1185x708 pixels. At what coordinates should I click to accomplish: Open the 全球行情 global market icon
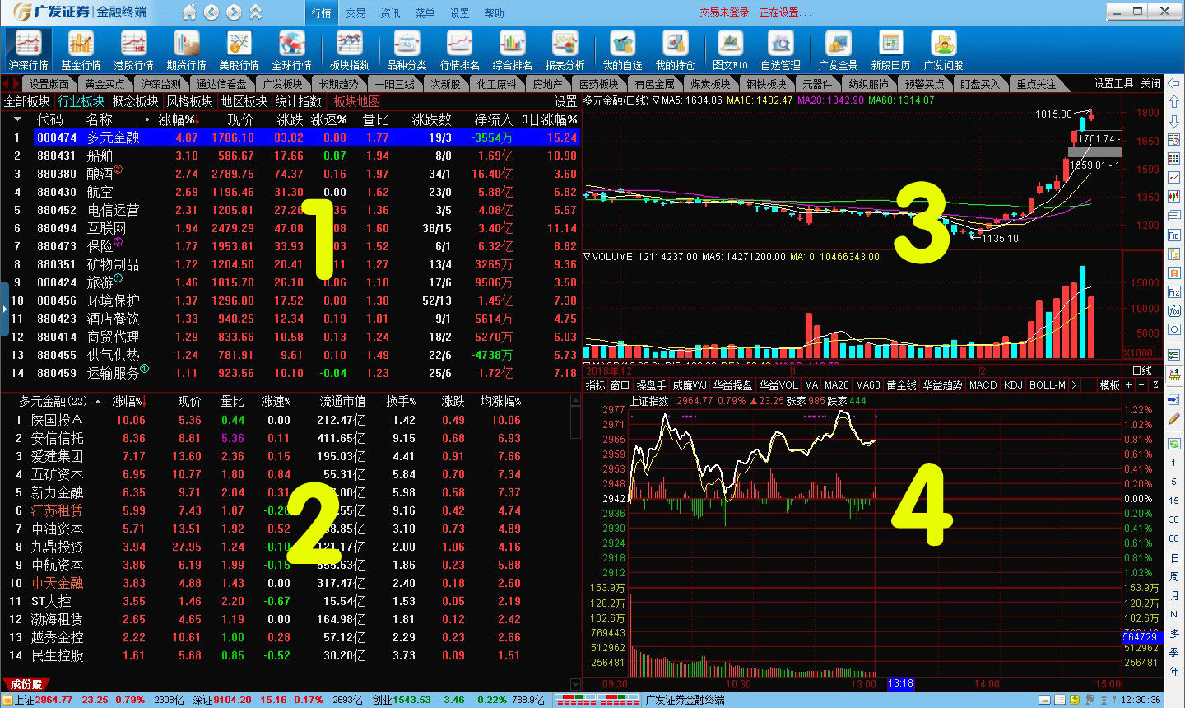291,50
